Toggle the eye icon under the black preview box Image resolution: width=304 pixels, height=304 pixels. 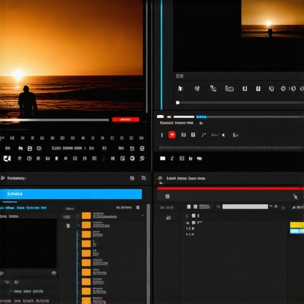pos(54,273)
